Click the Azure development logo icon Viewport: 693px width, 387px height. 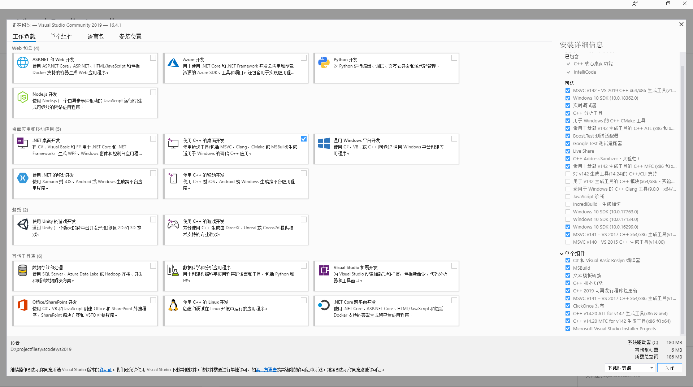pos(173,62)
